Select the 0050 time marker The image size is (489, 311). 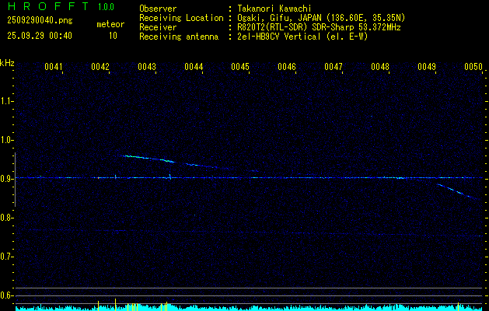coord(473,68)
